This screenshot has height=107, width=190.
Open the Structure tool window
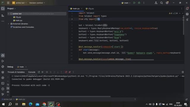pyautogui.click(x=3, y=16)
